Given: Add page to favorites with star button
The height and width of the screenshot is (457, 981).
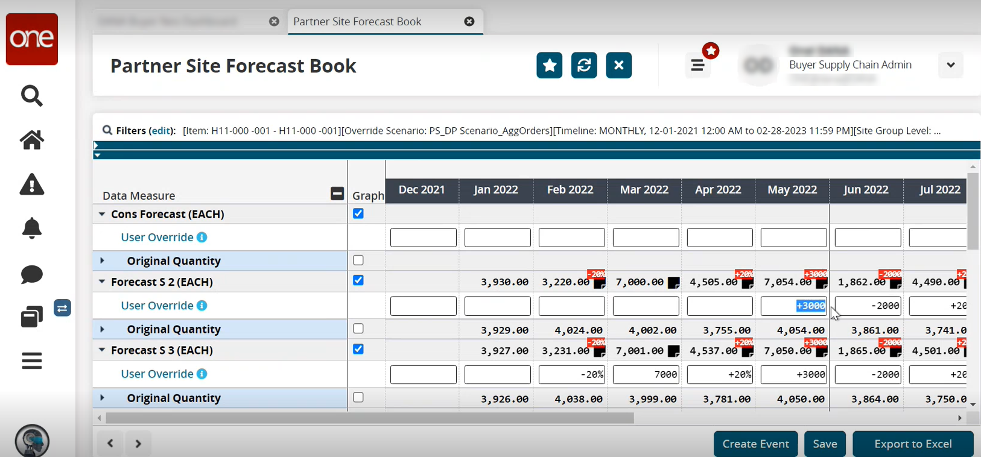Looking at the screenshot, I should click(x=549, y=65).
